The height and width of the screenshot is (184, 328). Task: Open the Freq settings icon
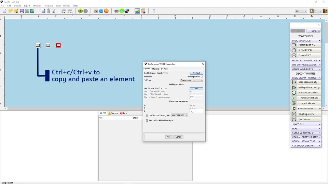tap(70, 11)
